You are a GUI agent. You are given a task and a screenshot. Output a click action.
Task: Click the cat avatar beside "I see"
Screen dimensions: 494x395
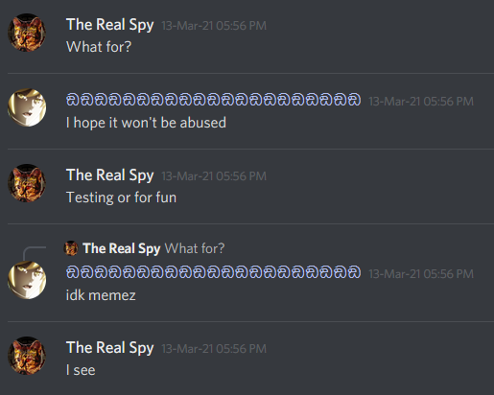27,356
